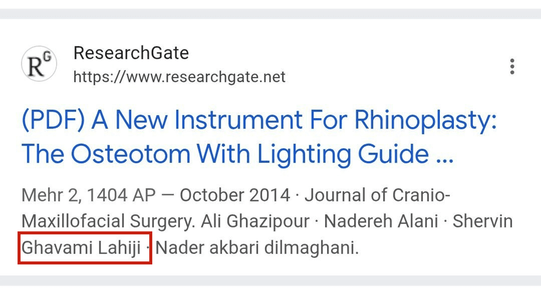Viewport: 541px width, 296px height.
Task: Open the researchgate.net URL
Action: [179, 77]
